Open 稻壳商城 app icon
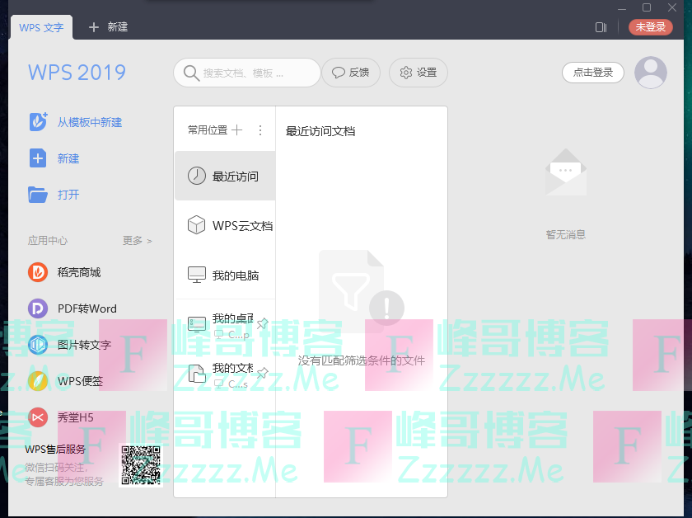Viewport: 692px width, 518px height. coord(38,272)
